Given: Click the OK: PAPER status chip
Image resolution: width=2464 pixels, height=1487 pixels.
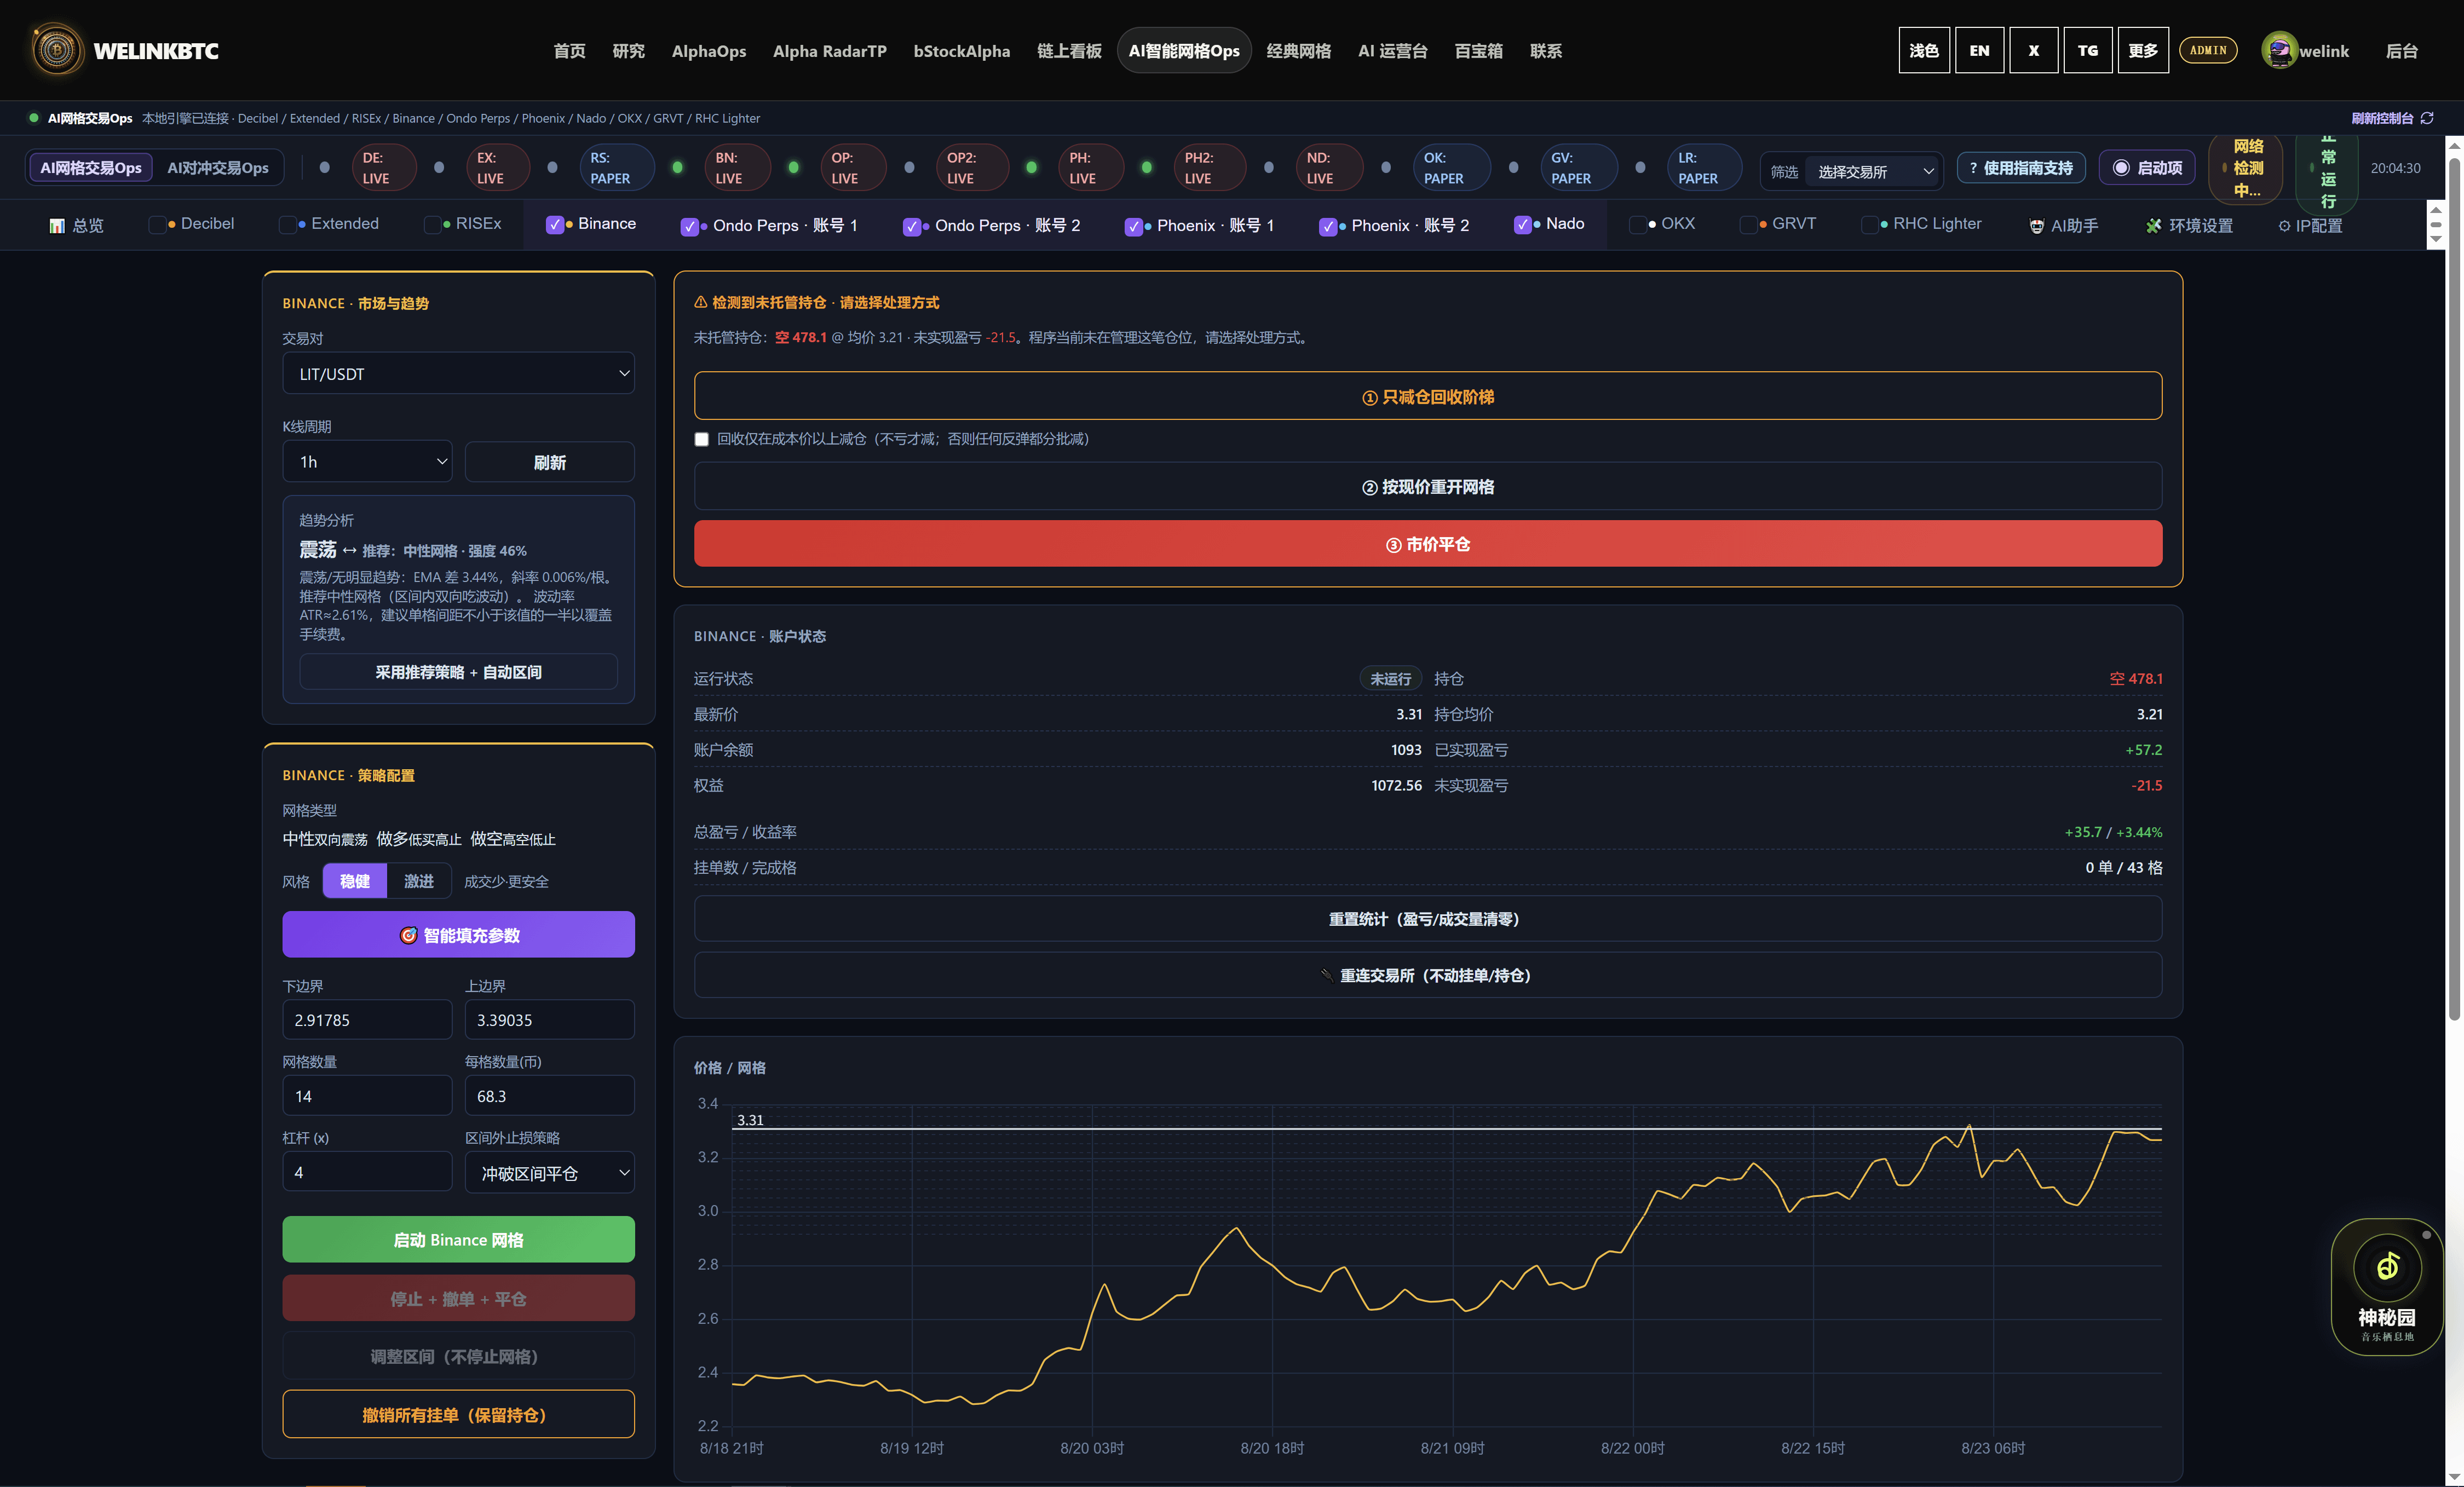Looking at the screenshot, I should [x=1451, y=168].
